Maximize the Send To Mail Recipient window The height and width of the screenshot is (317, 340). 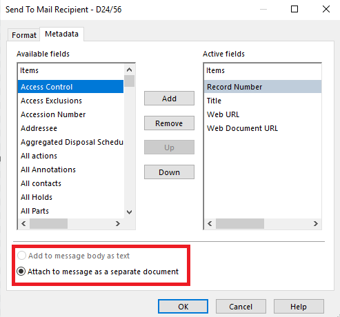click(x=294, y=9)
